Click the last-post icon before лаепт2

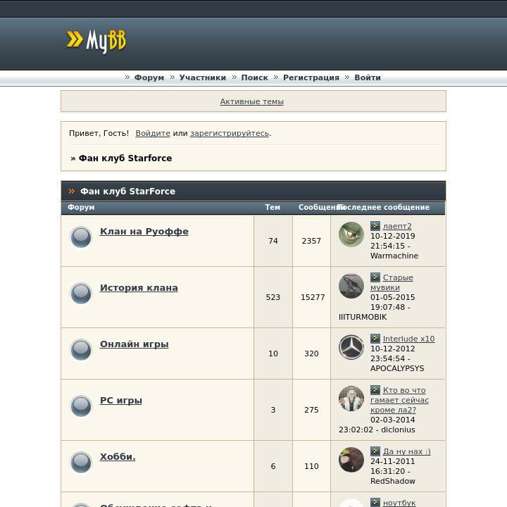375,226
